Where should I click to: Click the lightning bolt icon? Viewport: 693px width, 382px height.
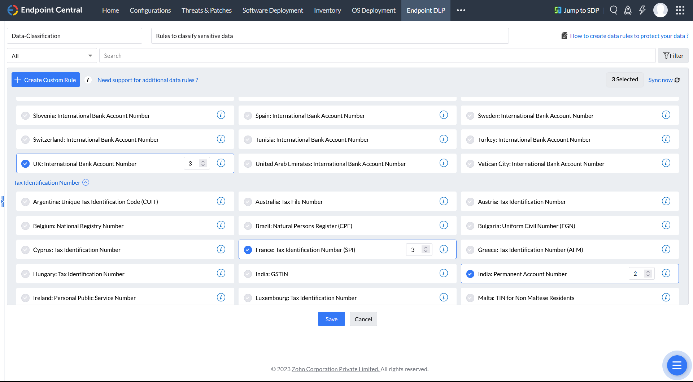pyautogui.click(x=642, y=10)
